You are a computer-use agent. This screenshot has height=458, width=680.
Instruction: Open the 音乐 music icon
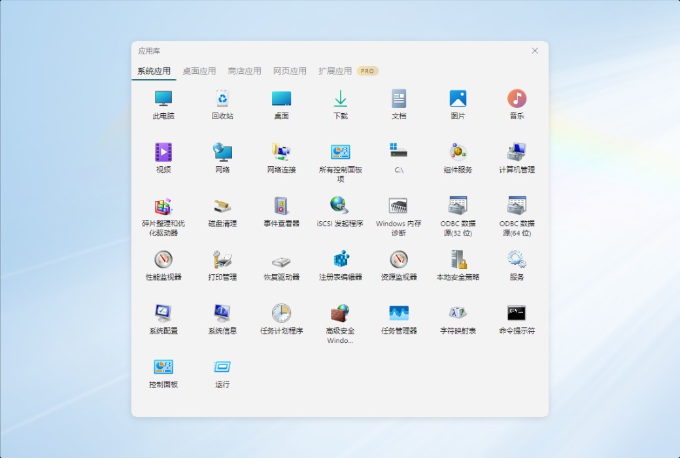click(517, 99)
